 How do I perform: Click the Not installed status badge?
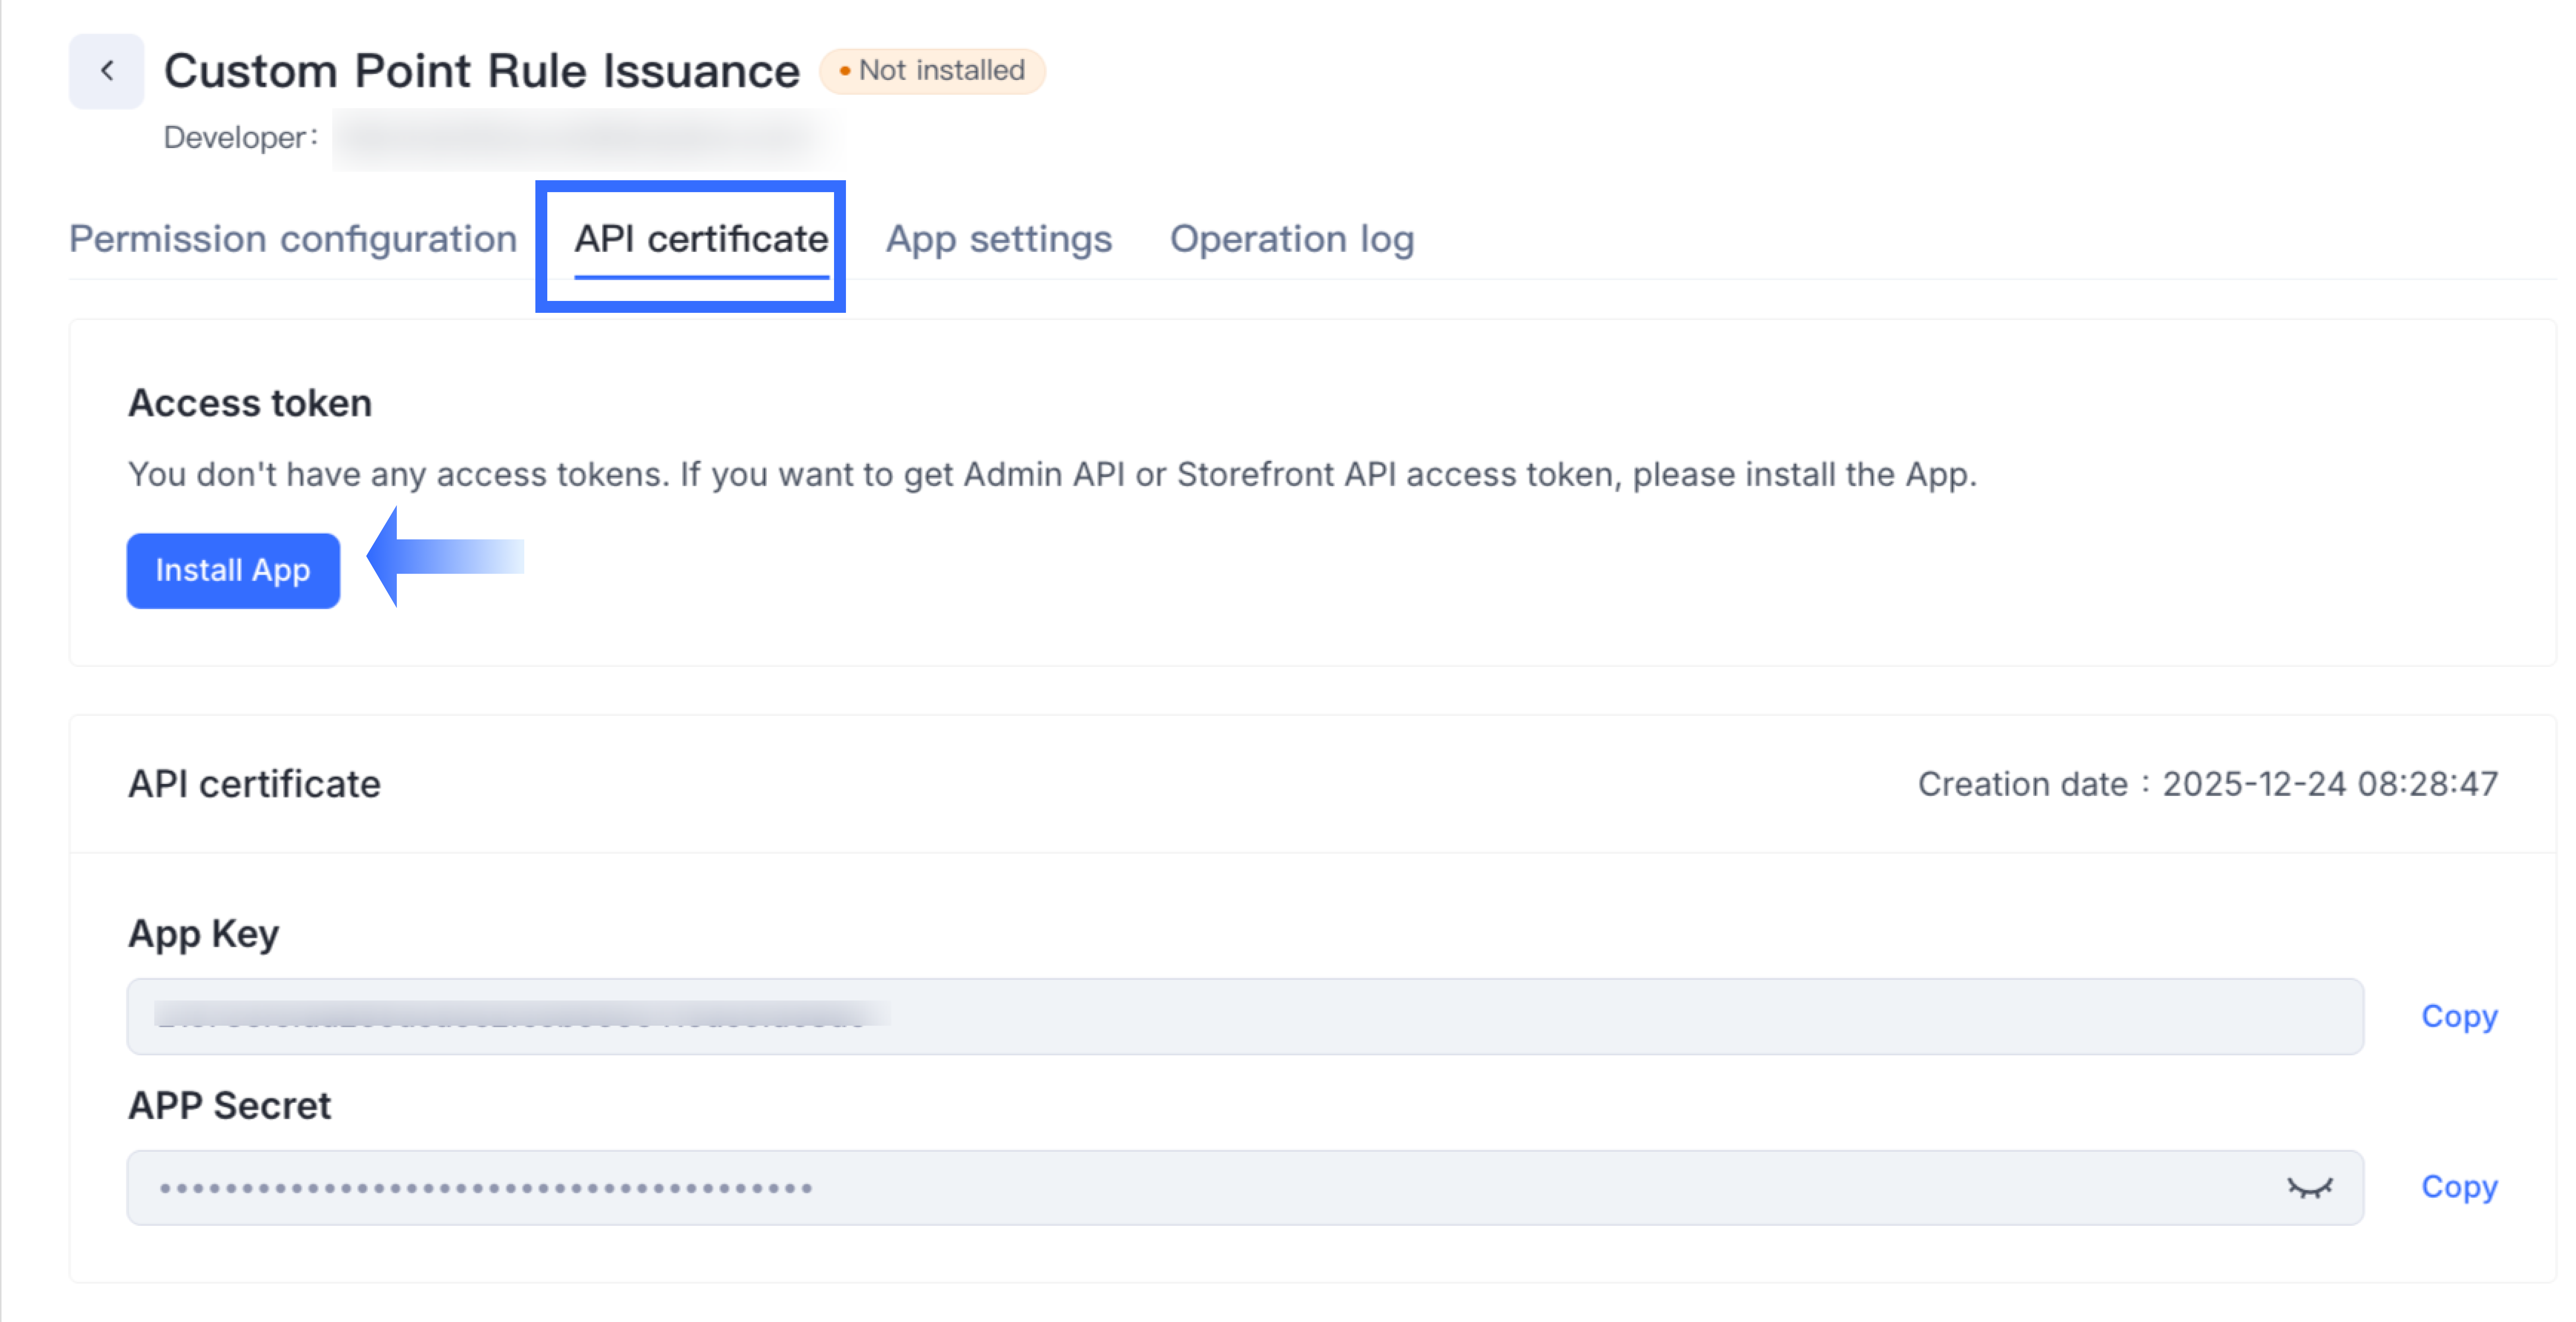click(932, 71)
